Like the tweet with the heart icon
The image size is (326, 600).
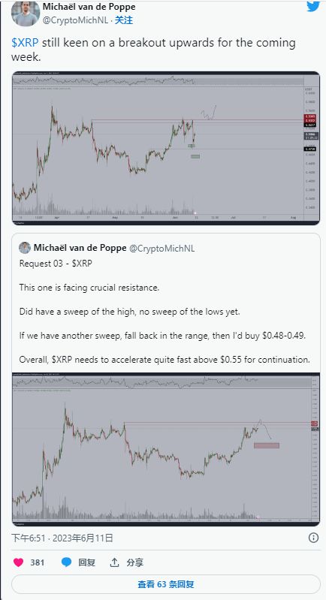click(18, 562)
